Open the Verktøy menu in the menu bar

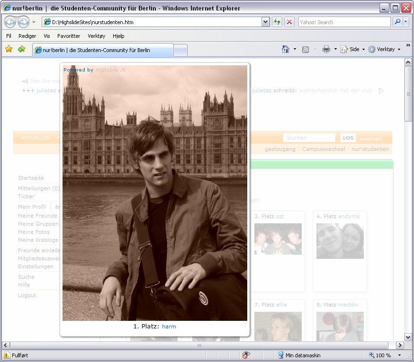(x=96, y=36)
